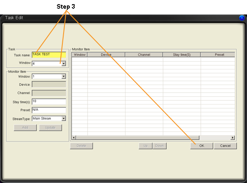
Task: Click the Preset field showing N/A
Action: (x=49, y=110)
